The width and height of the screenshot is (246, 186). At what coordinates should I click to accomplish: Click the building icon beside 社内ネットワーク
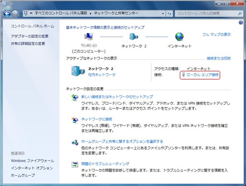pos(78,71)
